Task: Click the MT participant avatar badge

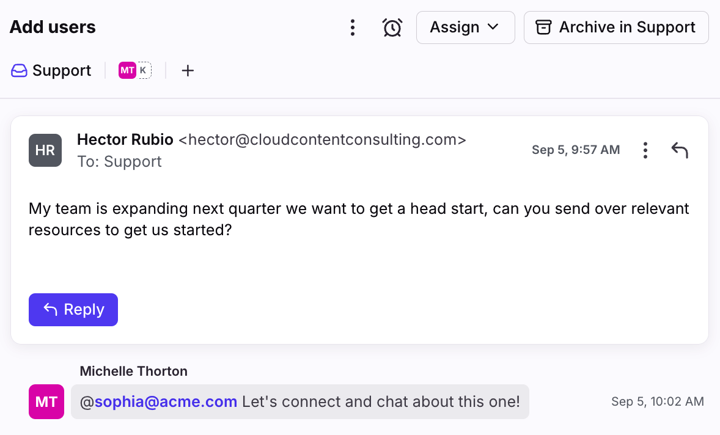Action: (x=127, y=70)
